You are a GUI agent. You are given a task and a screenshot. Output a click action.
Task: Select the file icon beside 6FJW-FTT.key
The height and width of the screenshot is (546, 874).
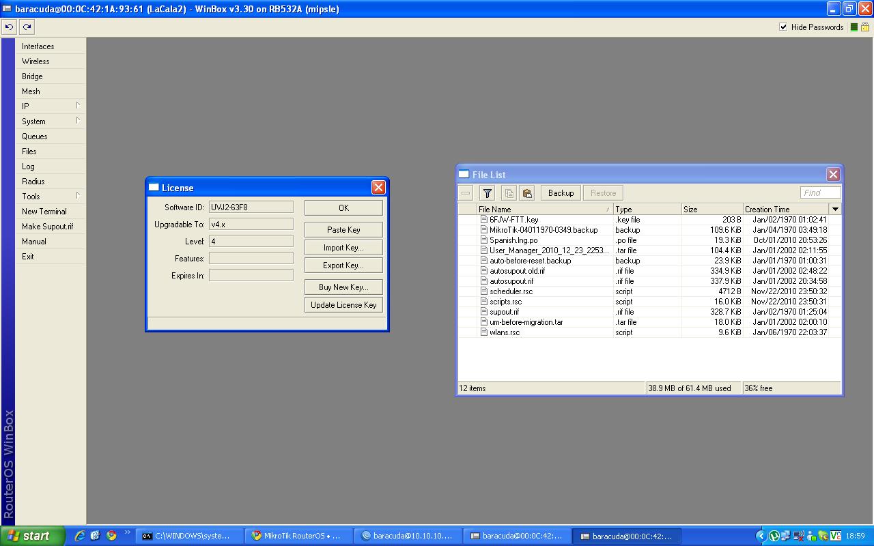484,220
